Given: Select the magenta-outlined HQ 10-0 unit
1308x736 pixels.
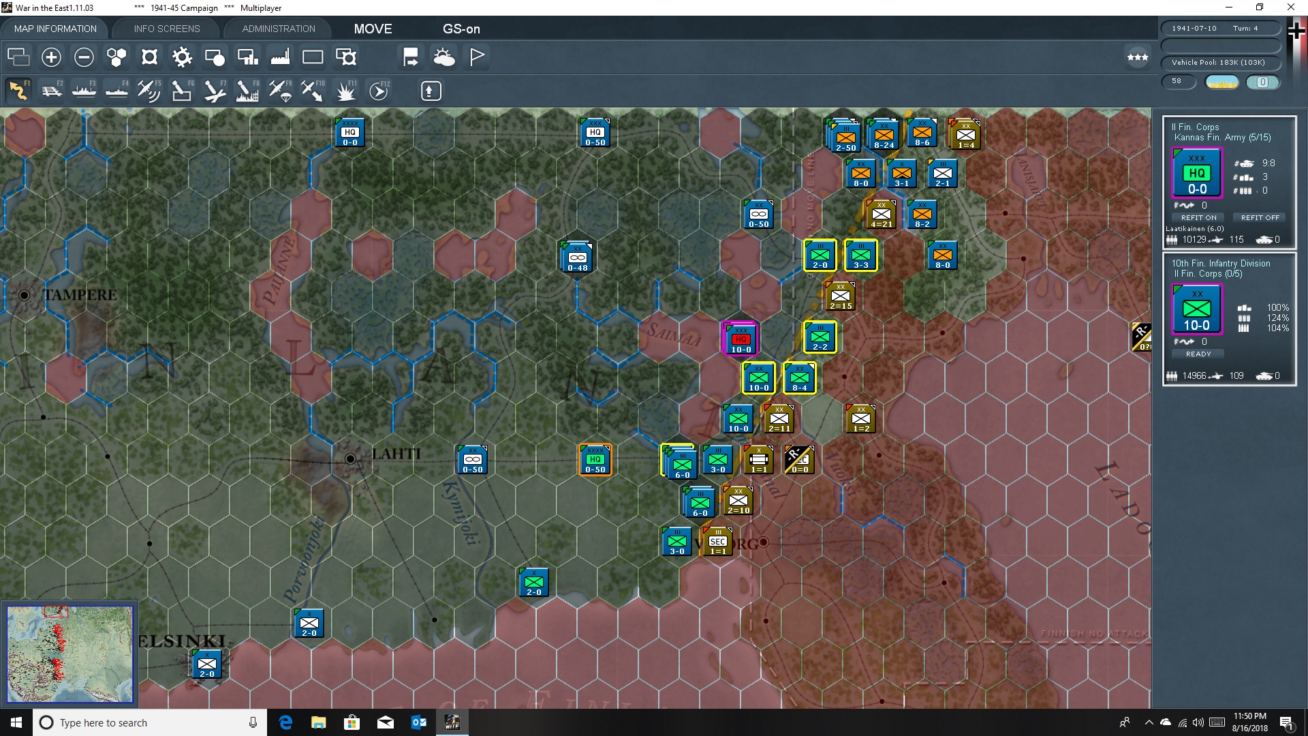Looking at the screenshot, I should click(741, 338).
